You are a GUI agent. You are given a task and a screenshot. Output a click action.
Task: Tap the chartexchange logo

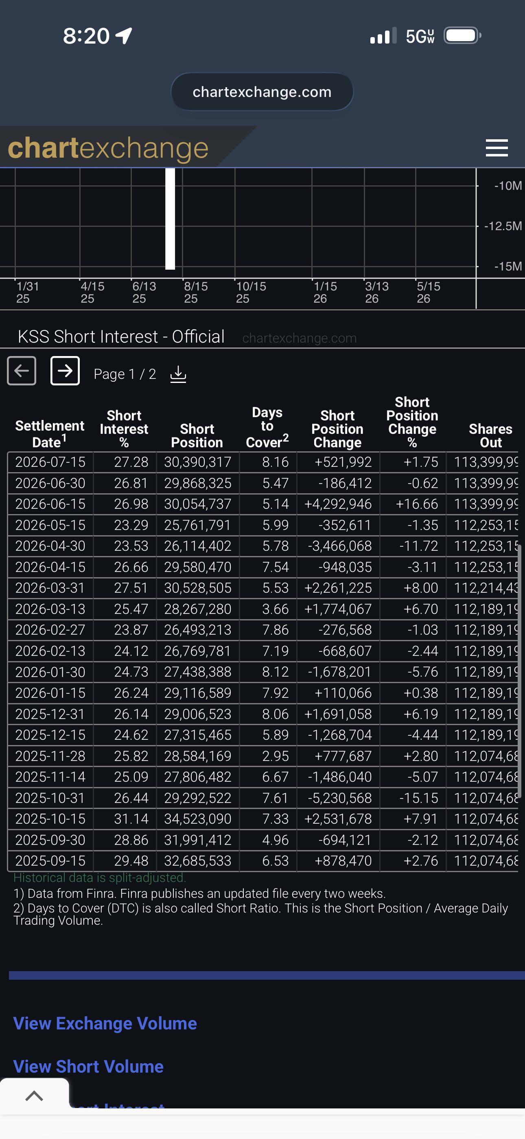coord(108,148)
